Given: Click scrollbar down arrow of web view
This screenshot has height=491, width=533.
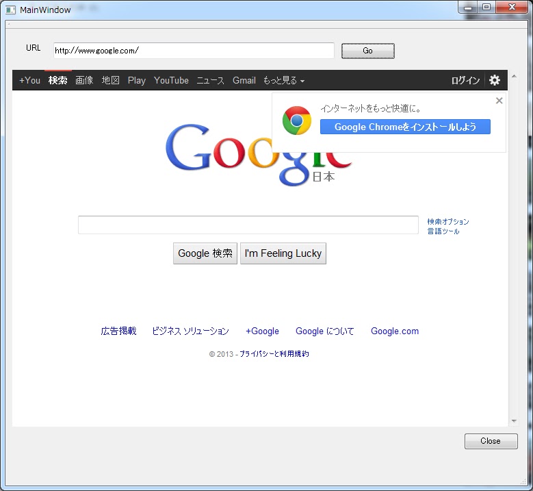Looking at the screenshot, I should coord(514,421).
